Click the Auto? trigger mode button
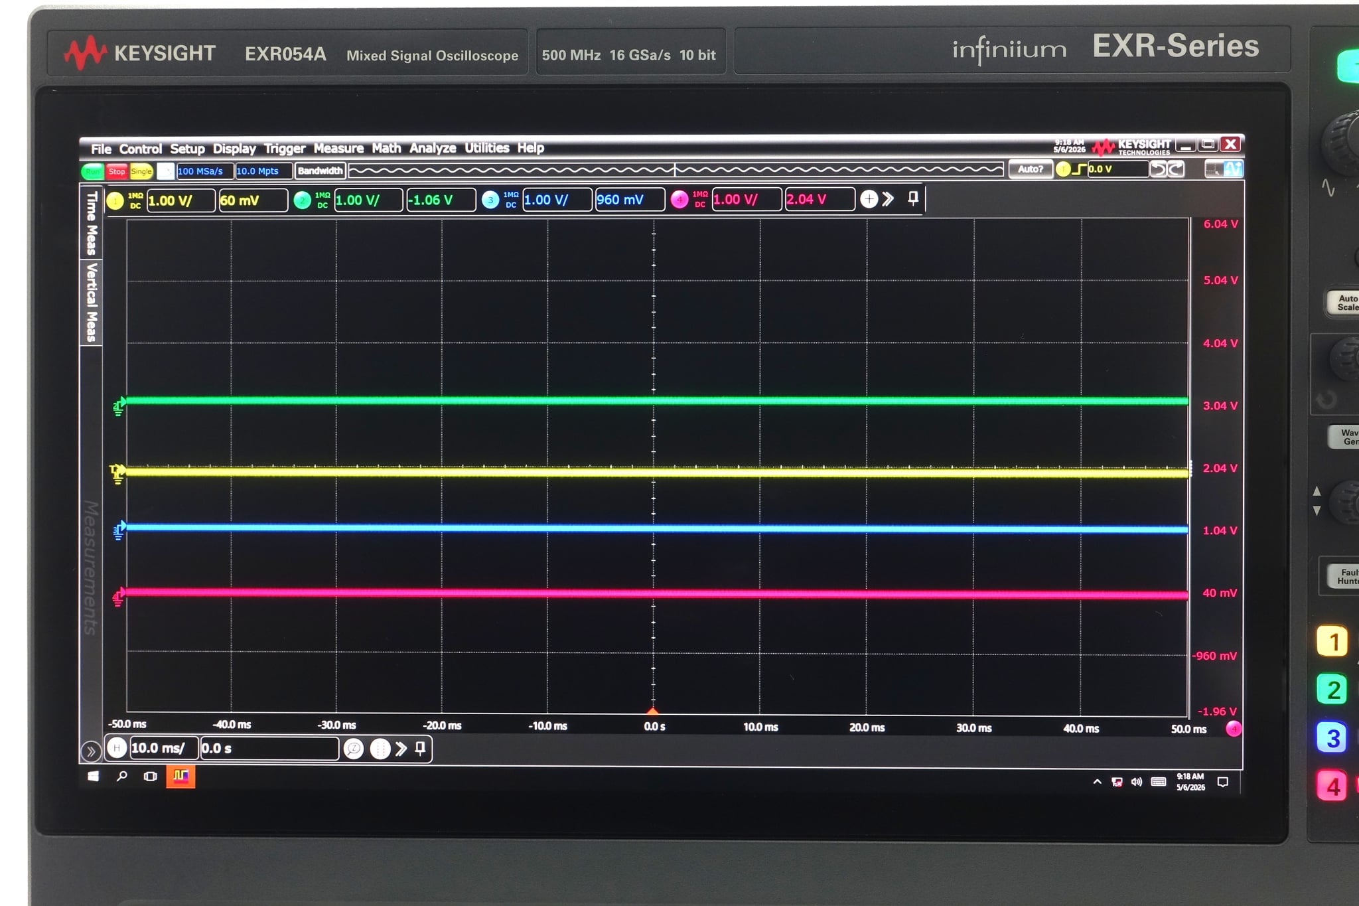 [x=1030, y=169]
